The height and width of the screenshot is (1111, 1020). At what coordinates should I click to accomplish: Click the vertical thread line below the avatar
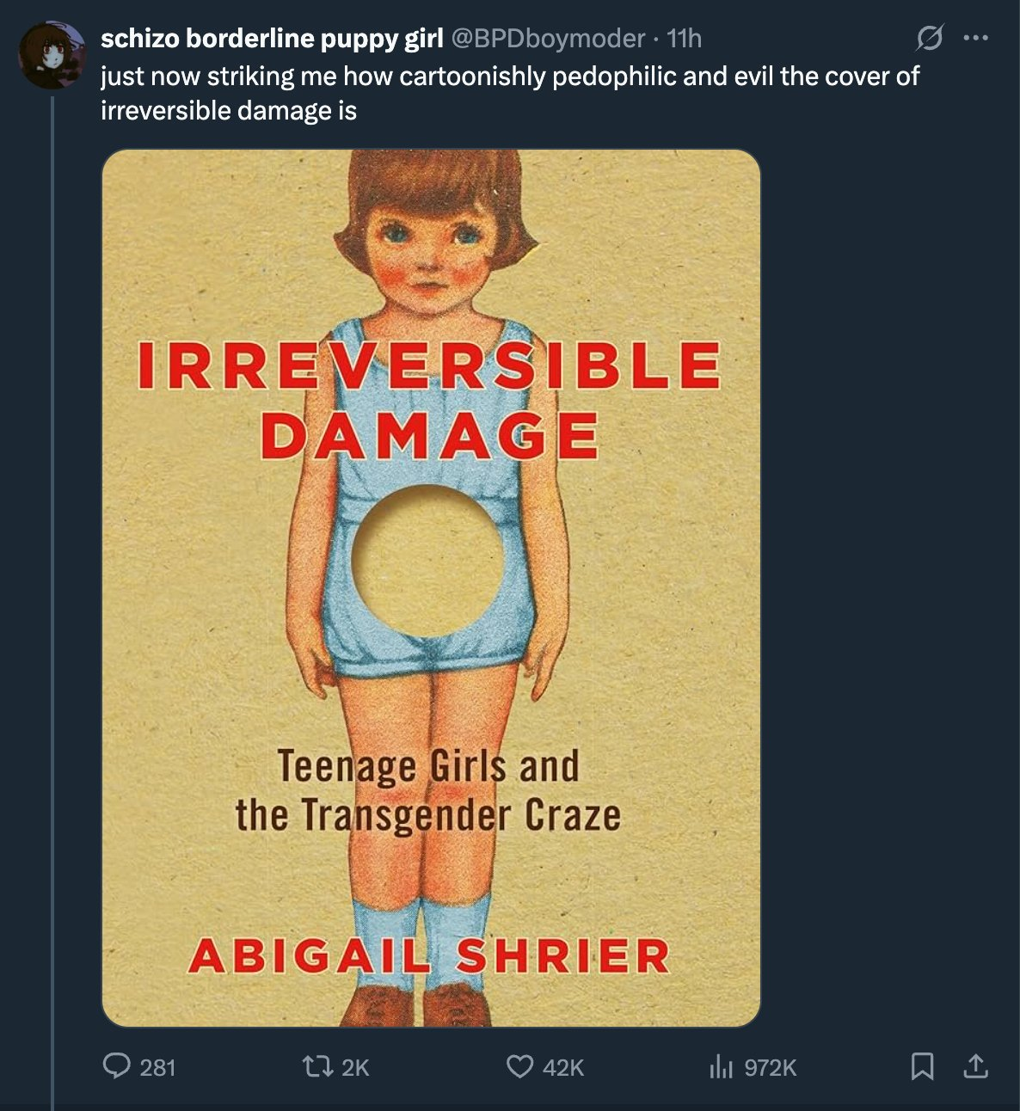(x=52, y=602)
